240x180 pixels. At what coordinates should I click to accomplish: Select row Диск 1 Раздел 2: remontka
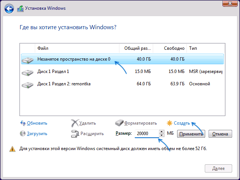click(x=122, y=84)
